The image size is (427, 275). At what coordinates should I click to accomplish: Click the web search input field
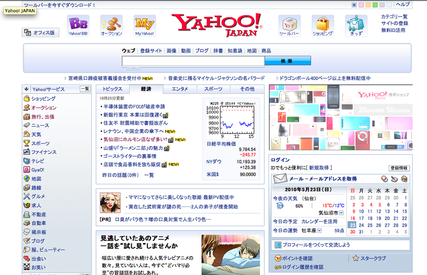[193, 61]
